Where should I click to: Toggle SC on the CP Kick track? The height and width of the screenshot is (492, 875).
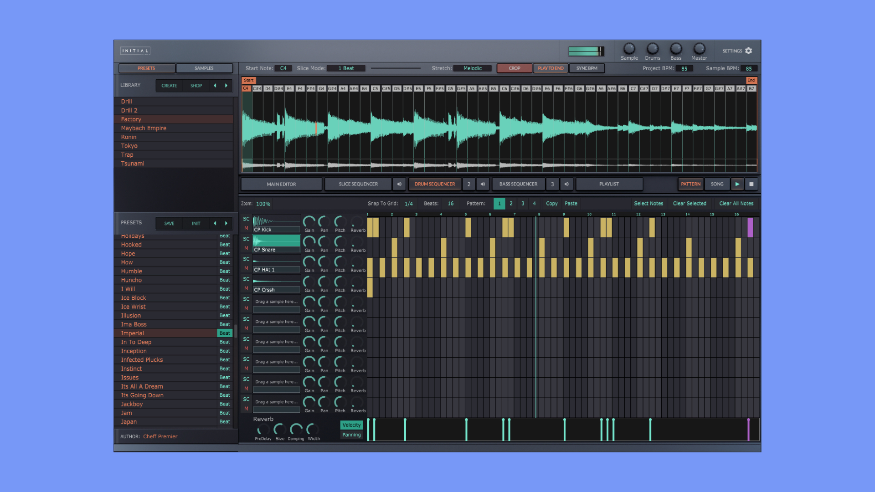246,219
